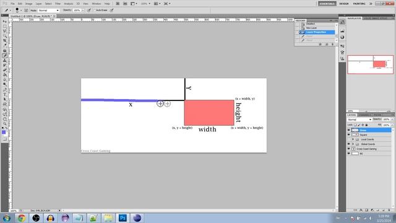Show the Local Coords group
The image size is (396, 223).
pyautogui.click(x=349, y=139)
